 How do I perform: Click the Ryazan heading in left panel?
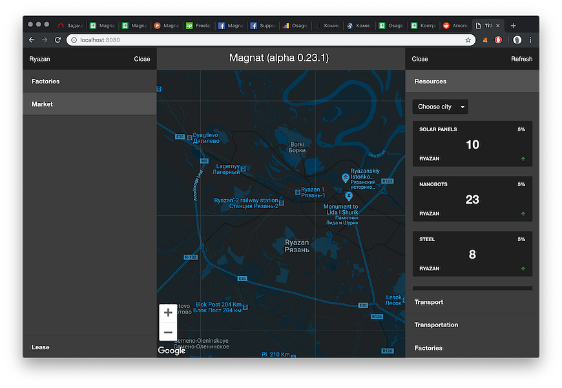[40, 59]
